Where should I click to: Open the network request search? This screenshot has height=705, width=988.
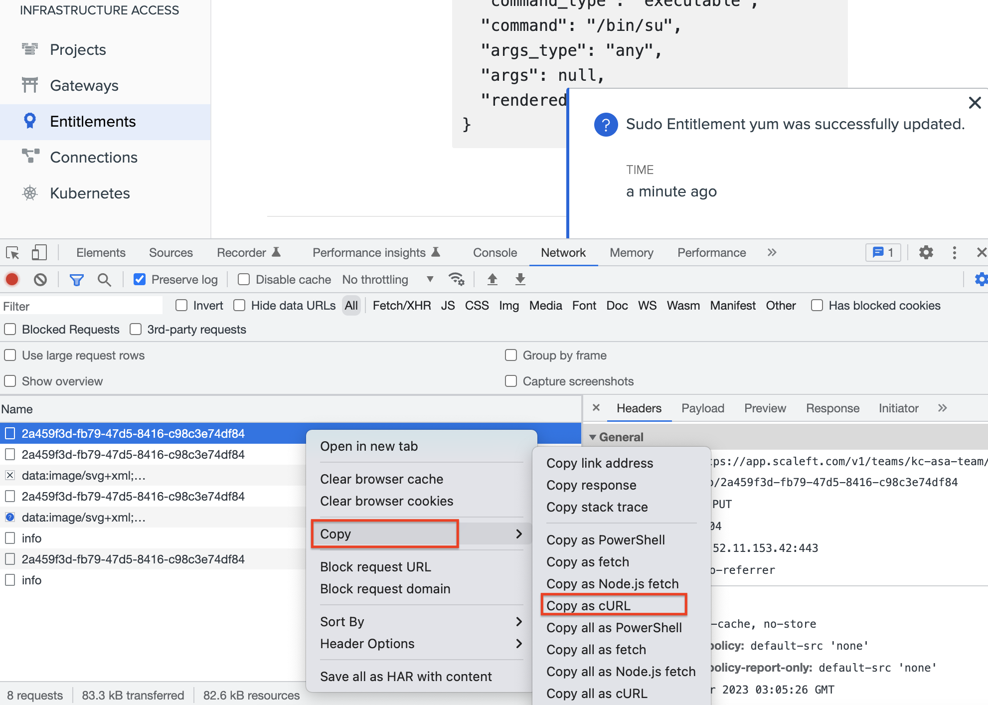(104, 279)
